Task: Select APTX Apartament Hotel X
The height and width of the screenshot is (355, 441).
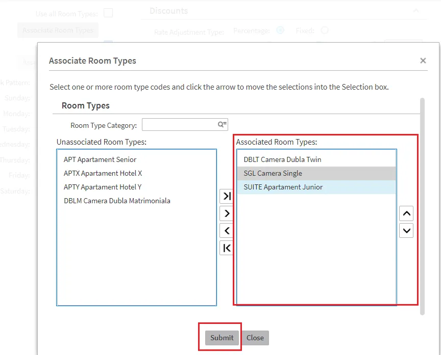Action: [x=136, y=173]
